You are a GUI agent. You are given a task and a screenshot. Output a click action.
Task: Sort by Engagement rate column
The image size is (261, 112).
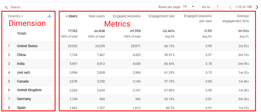click(x=161, y=16)
